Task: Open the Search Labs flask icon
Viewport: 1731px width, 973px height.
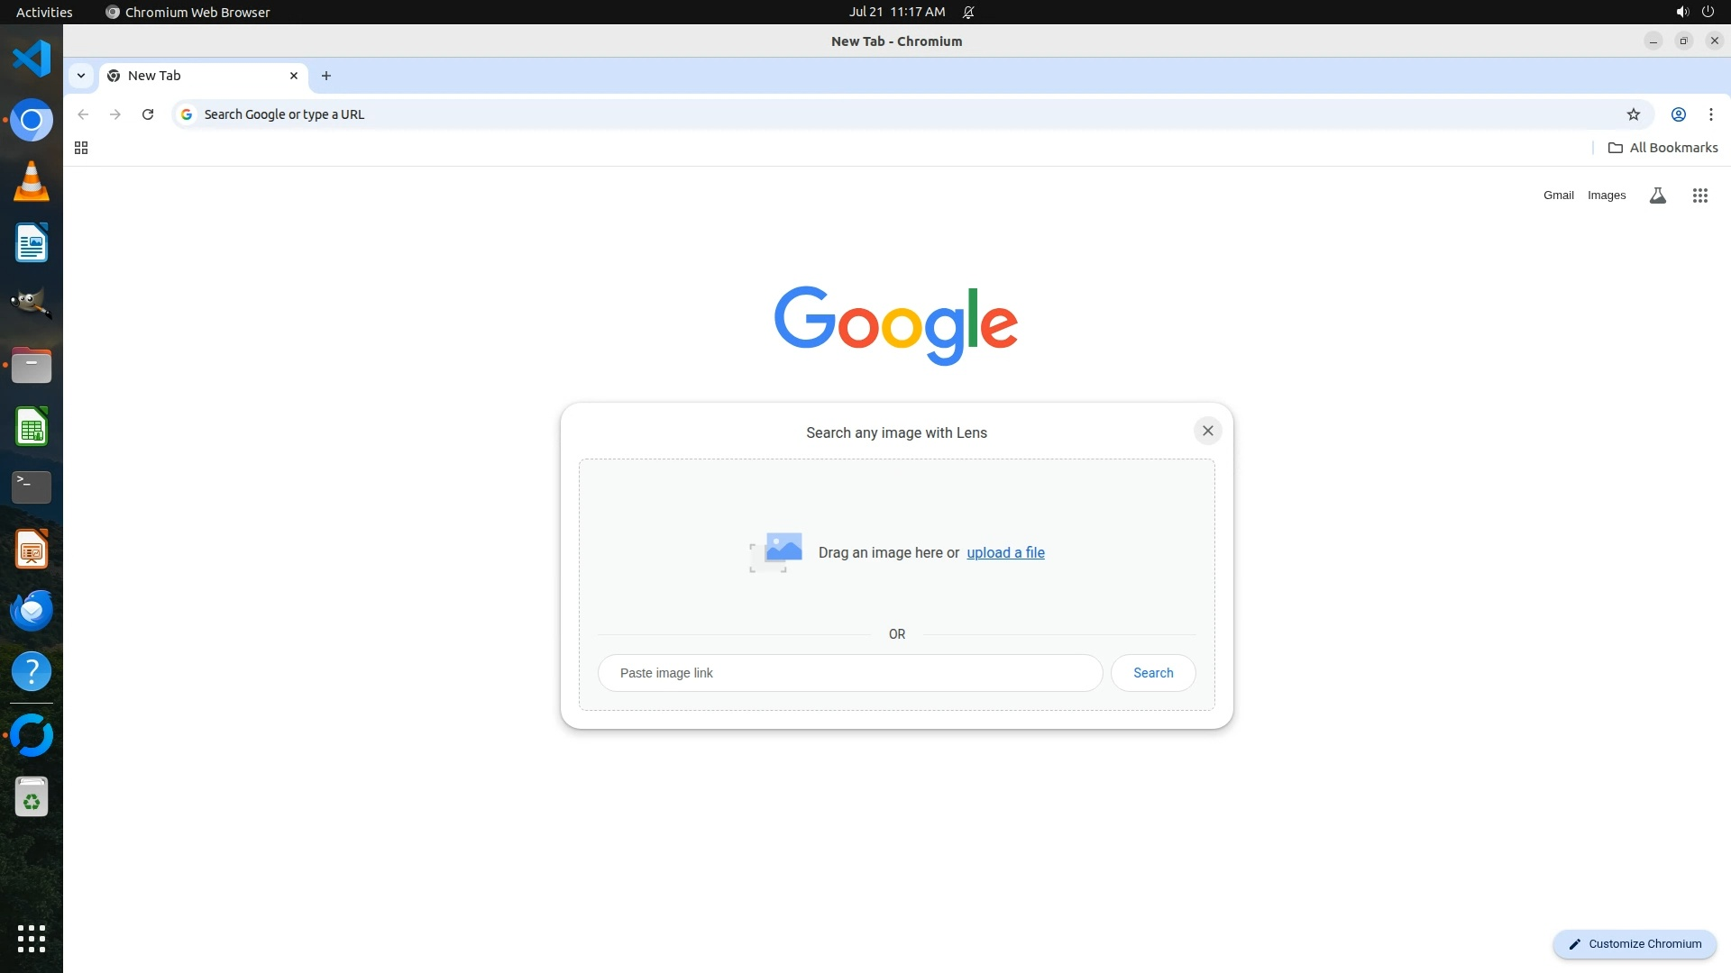Action: [x=1657, y=196]
